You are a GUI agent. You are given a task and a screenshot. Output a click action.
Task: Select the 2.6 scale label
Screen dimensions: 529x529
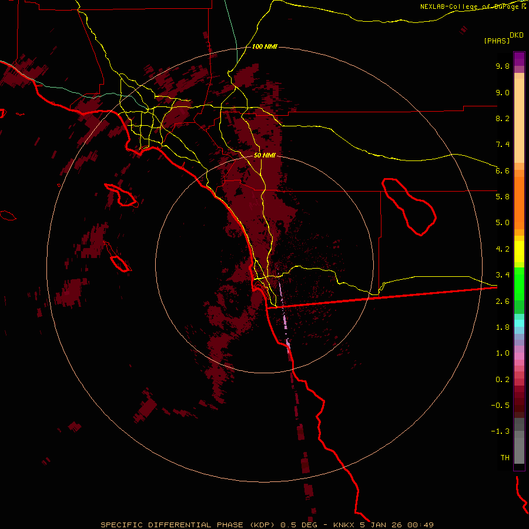point(503,302)
